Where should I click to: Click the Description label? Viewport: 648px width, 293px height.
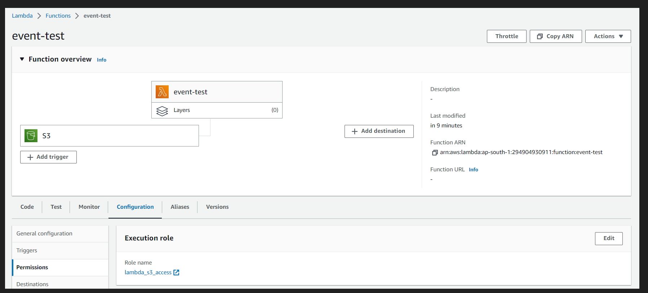445,89
